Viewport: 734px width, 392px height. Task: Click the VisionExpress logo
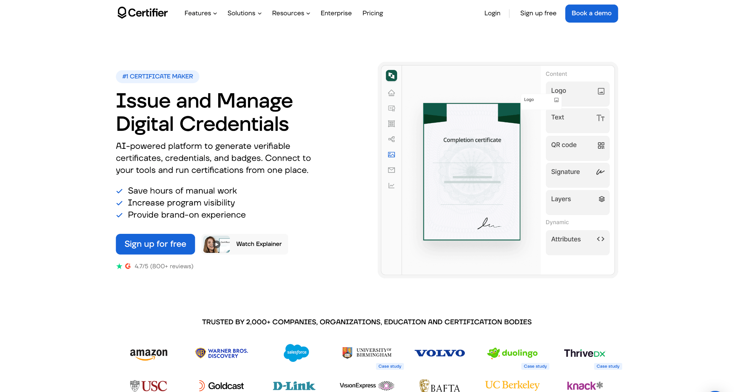(367, 386)
